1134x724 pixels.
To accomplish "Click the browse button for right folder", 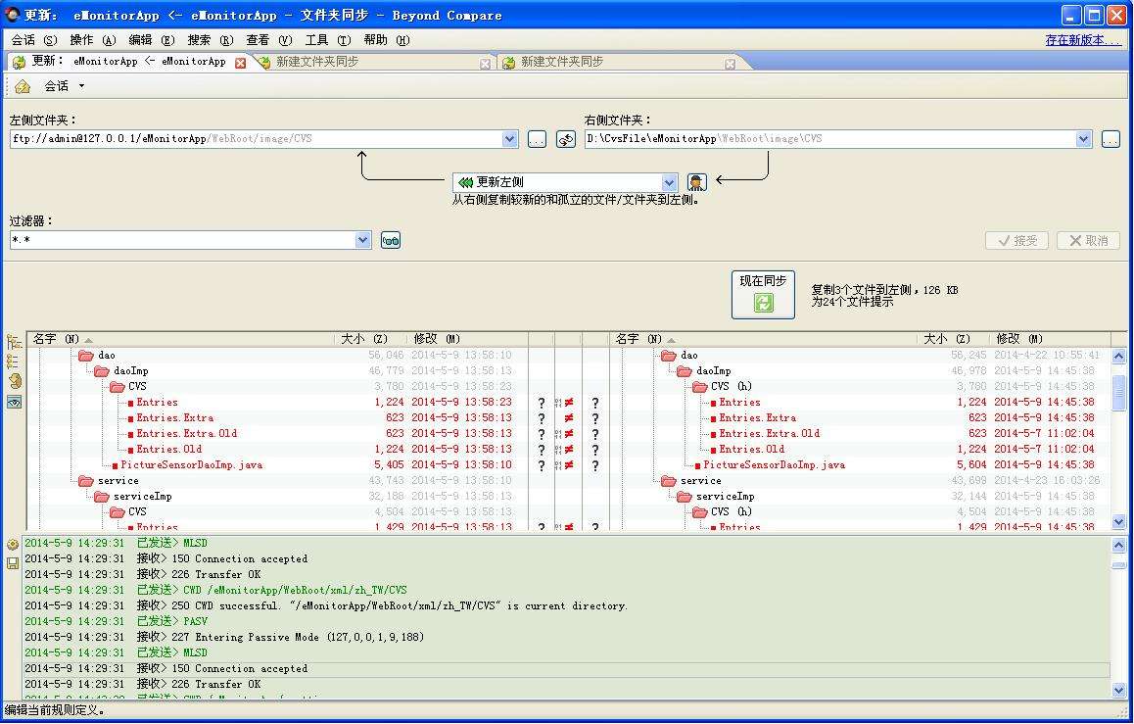I will (1110, 139).
